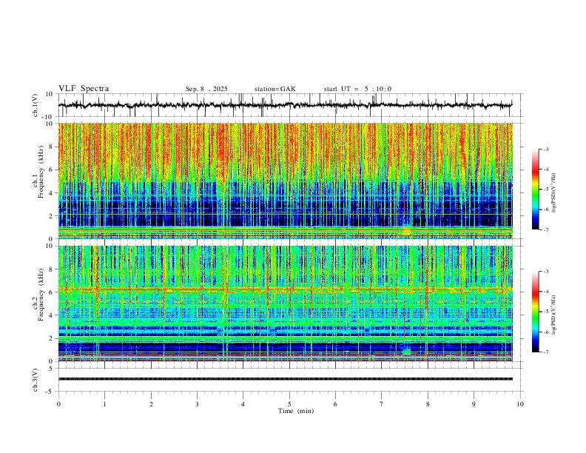Screen dimensions: 586x453
Task: Click the "Time (min)" axis label
Action: (296, 411)
